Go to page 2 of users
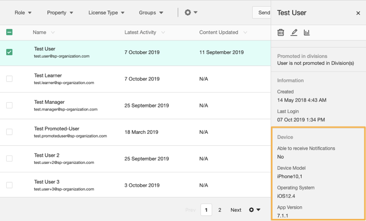 coord(220,210)
